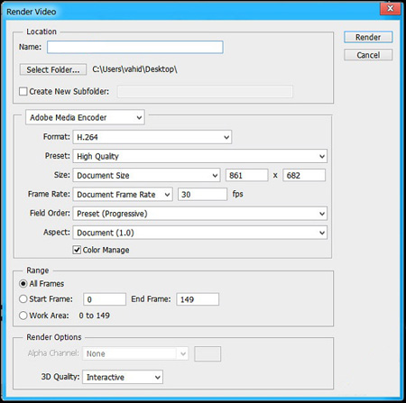
Task: Enable Create New Subfolder checkbox
Action: 23,91
